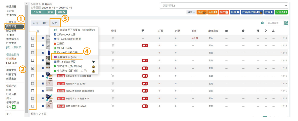This screenshot has height=121, width=298.
Task: Click the clock icon column header
Action: pos(243,31)
